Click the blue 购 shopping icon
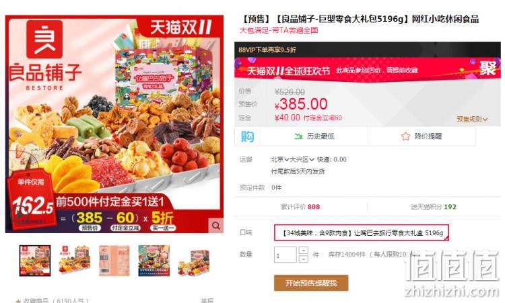This screenshot has height=303, width=505. pos(247,136)
